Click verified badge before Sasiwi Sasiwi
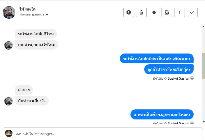 click(165, 78)
